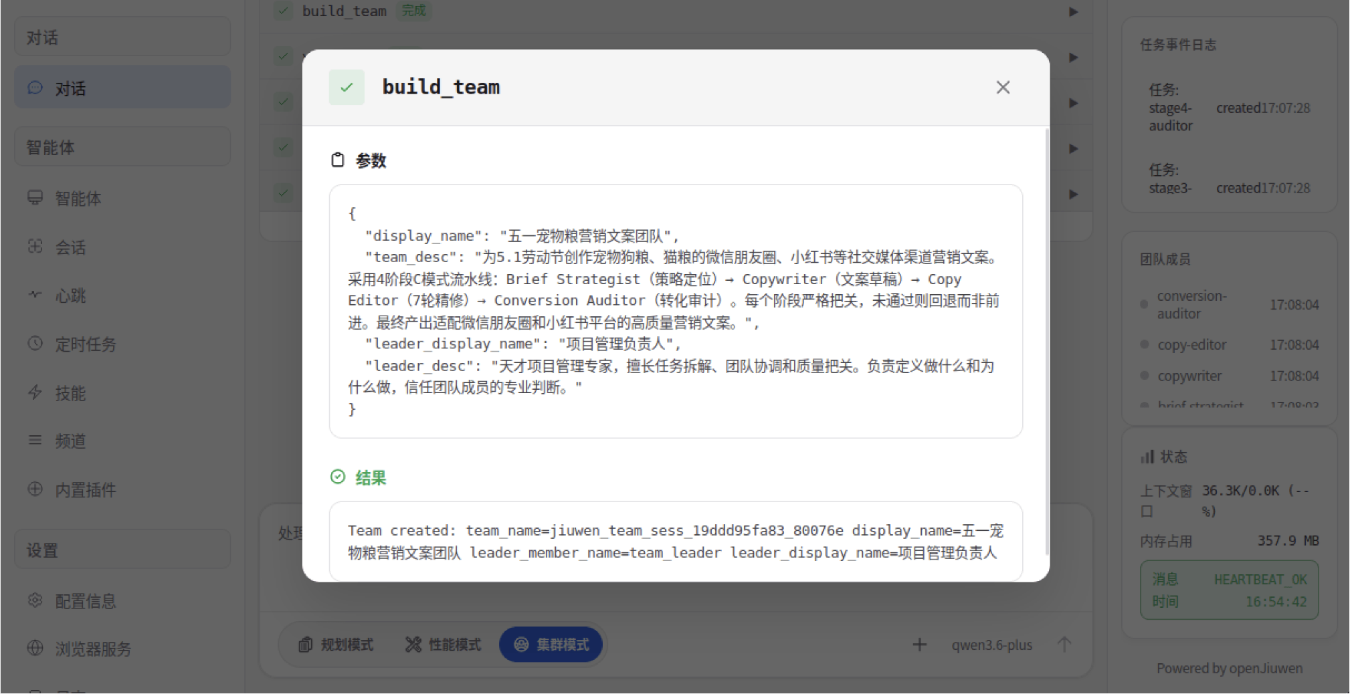Viewport: 1350px width, 694px height.
Task: Click Powered by openJiuwen link
Action: (1230, 668)
